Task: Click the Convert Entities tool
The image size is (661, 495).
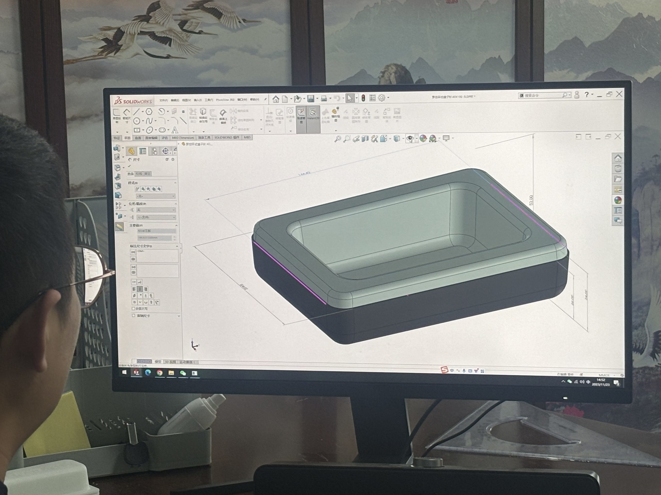Action: (x=203, y=115)
